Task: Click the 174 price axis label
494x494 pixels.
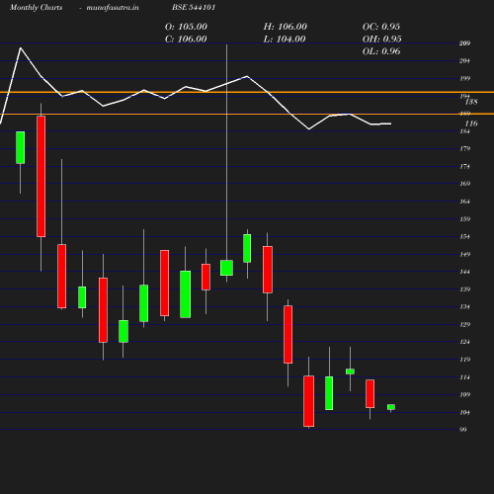Action: [464, 166]
